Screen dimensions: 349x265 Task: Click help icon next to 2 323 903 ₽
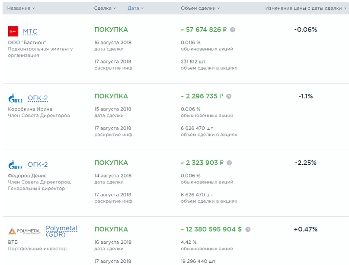(229, 163)
